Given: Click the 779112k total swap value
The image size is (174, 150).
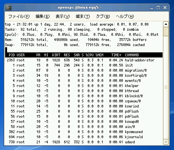Looking at the screenshot, I should 28,45.
